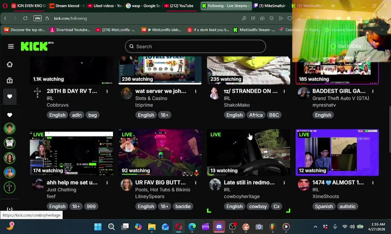Open the Cobbruvs channel name link
This screenshot has height=234, width=391.
pos(57,105)
